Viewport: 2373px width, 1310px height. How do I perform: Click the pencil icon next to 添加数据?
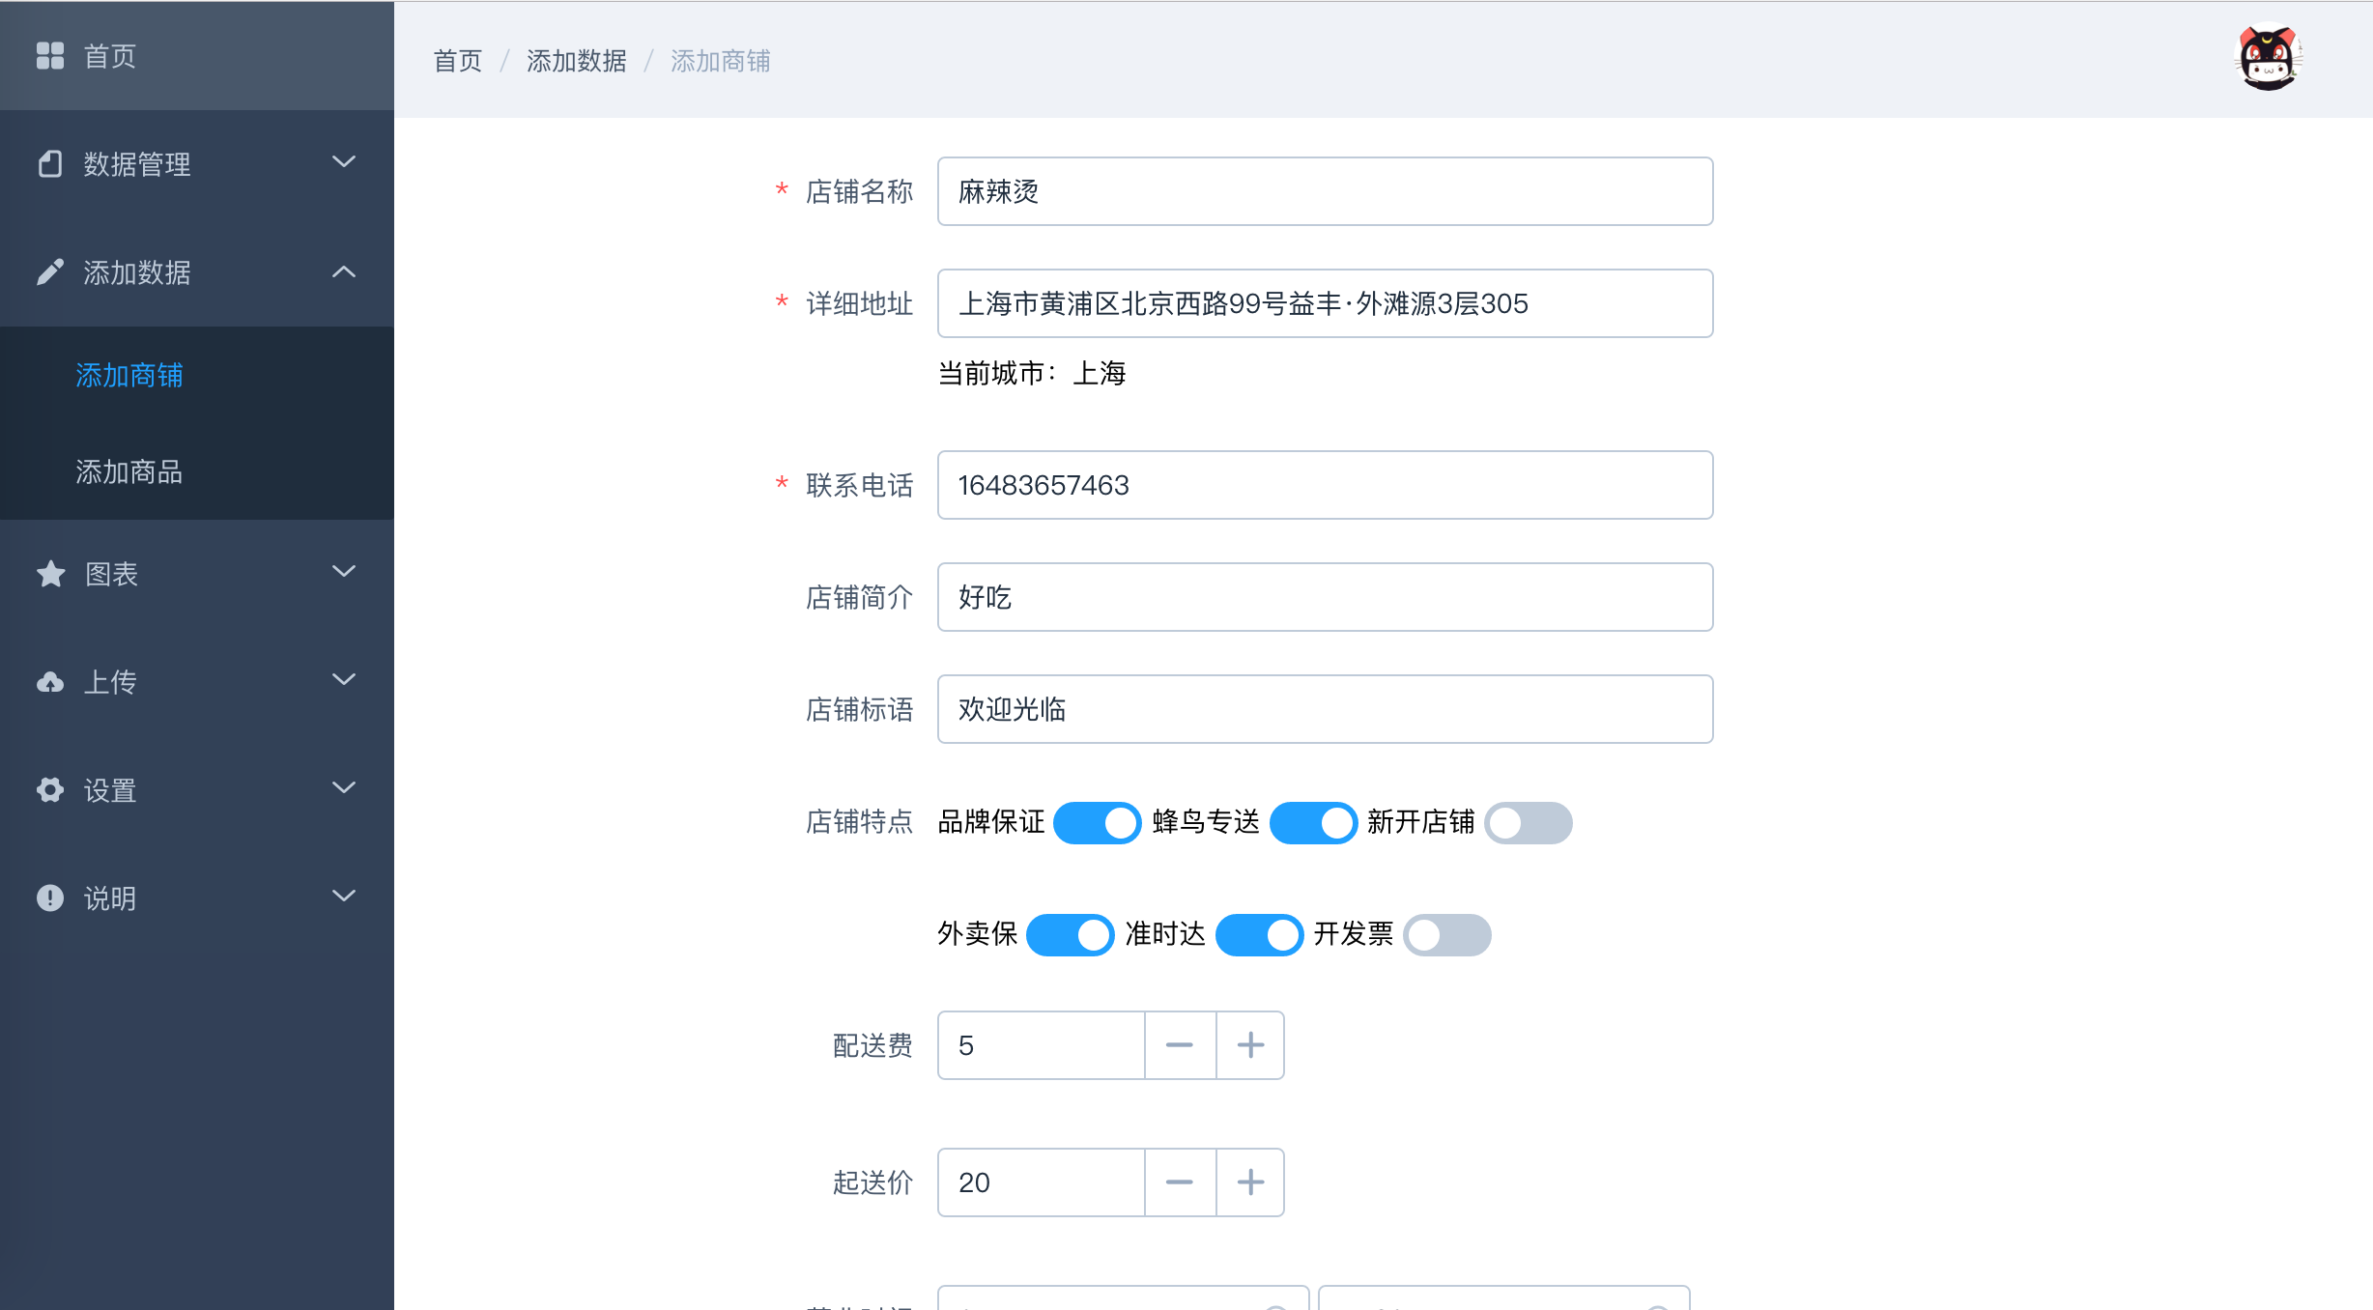point(50,272)
